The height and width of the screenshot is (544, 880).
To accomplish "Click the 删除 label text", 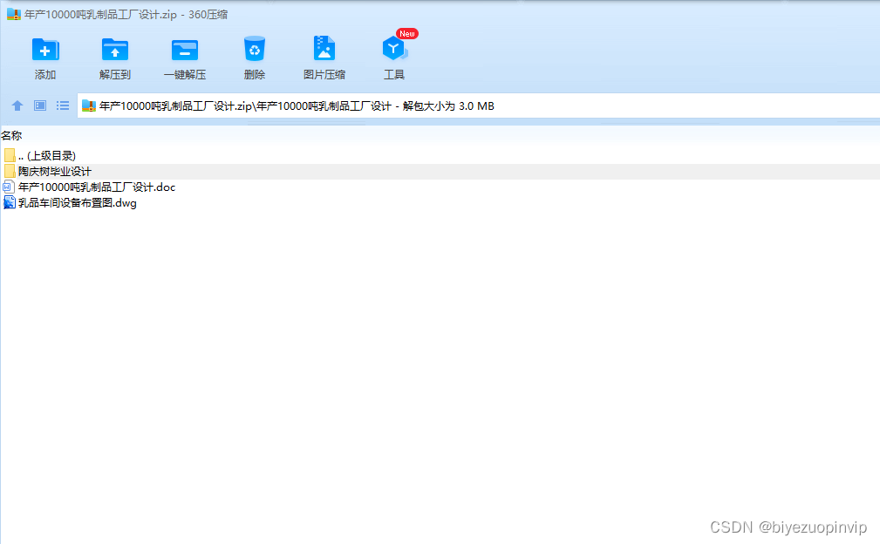I will (255, 75).
